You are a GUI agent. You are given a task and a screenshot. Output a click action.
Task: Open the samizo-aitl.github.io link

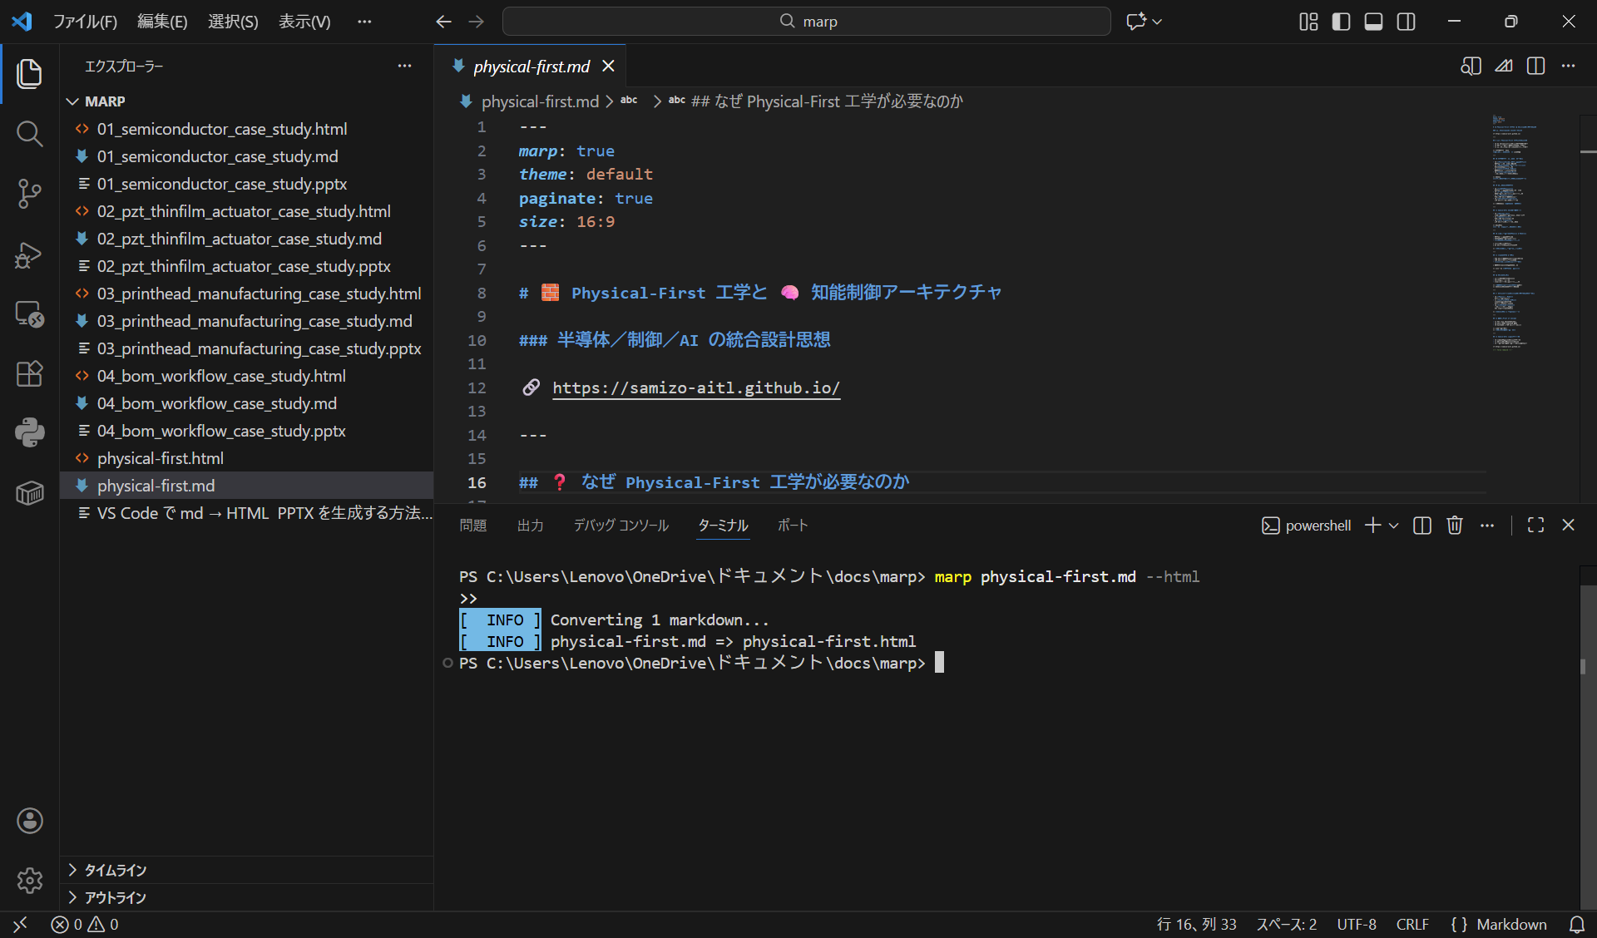tap(695, 388)
